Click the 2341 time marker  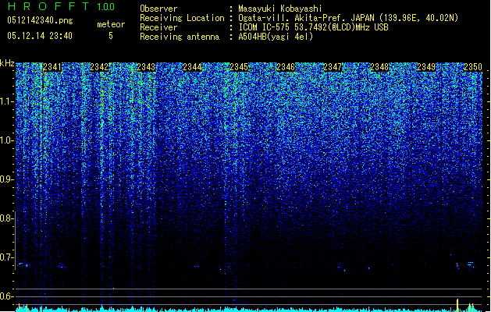coord(52,67)
